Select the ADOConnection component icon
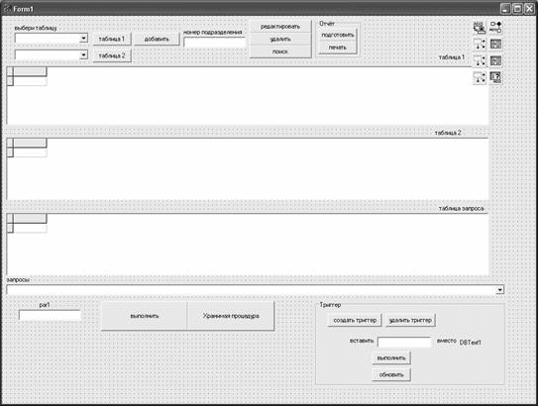Image resolution: width=539 pixels, height=407 pixels. point(480,27)
